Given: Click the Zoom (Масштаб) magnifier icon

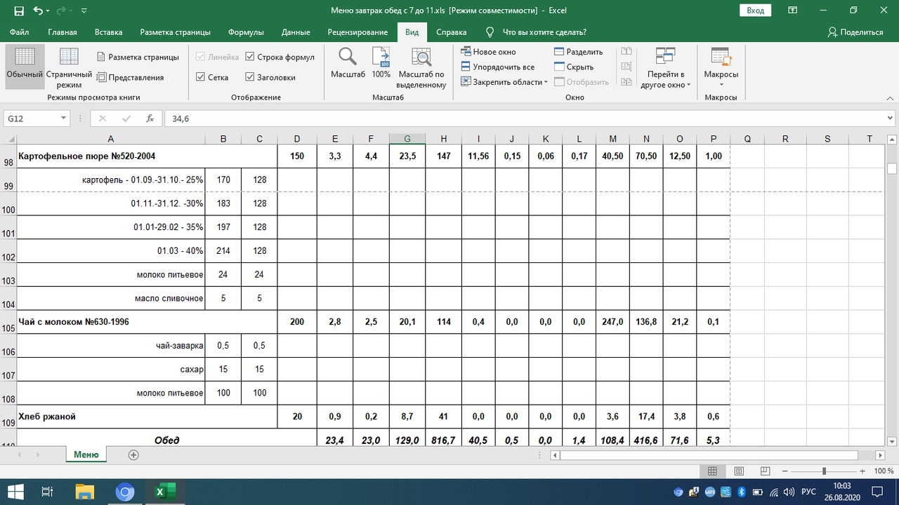Looking at the screenshot, I should pyautogui.click(x=348, y=58).
